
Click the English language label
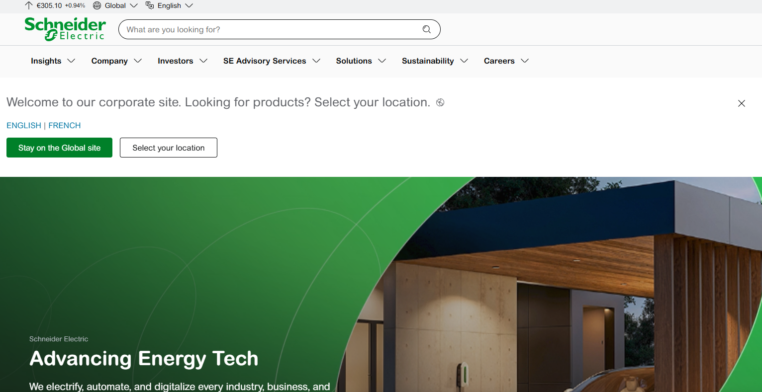click(169, 5)
